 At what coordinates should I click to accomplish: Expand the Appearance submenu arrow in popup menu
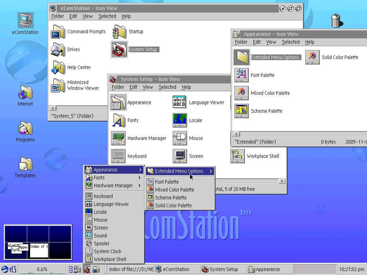[x=140, y=170]
